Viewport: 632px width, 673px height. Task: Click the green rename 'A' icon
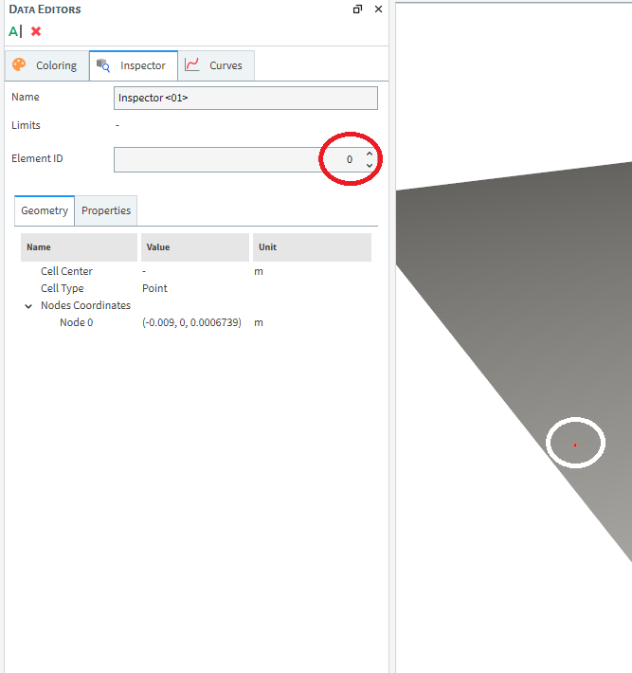[x=15, y=31]
